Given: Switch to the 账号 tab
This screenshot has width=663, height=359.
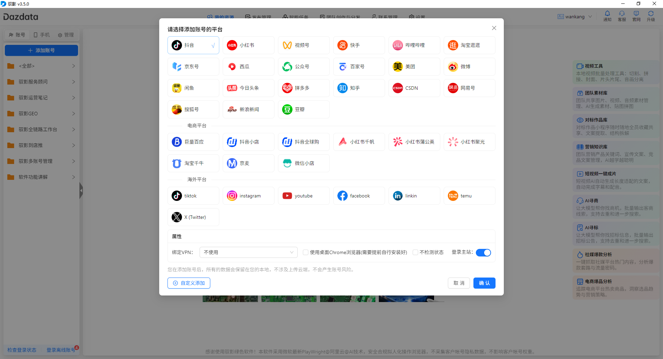Looking at the screenshot, I should (17, 35).
